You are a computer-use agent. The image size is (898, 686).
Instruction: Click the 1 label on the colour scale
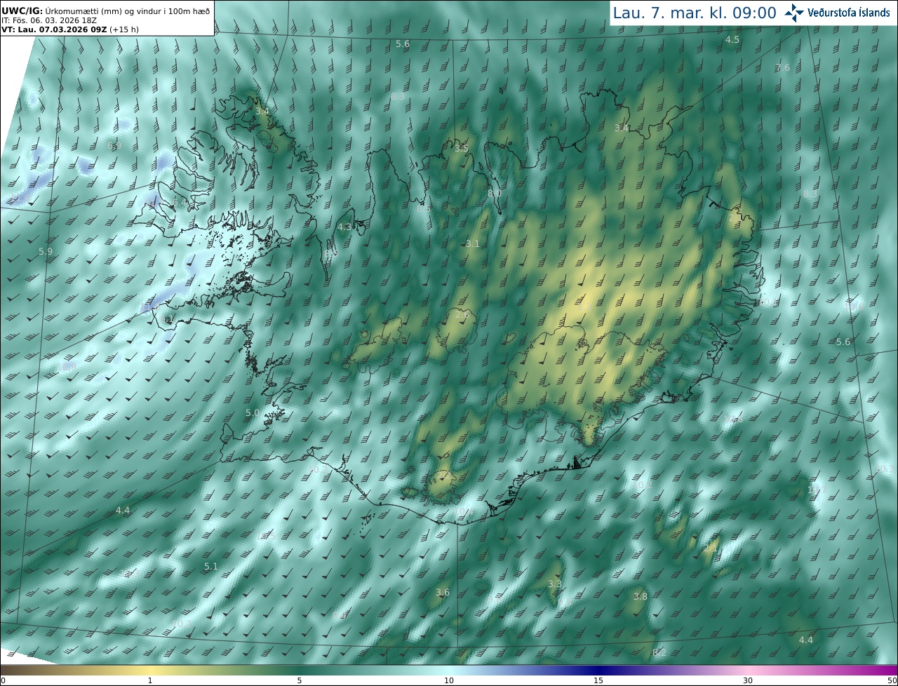150,680
